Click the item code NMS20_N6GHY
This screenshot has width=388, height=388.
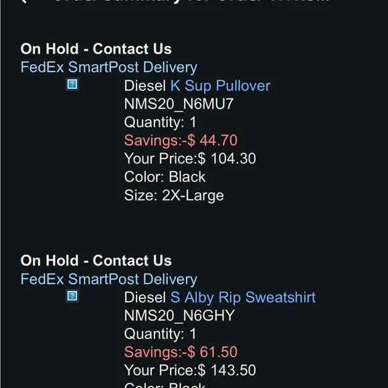(179, 316)
